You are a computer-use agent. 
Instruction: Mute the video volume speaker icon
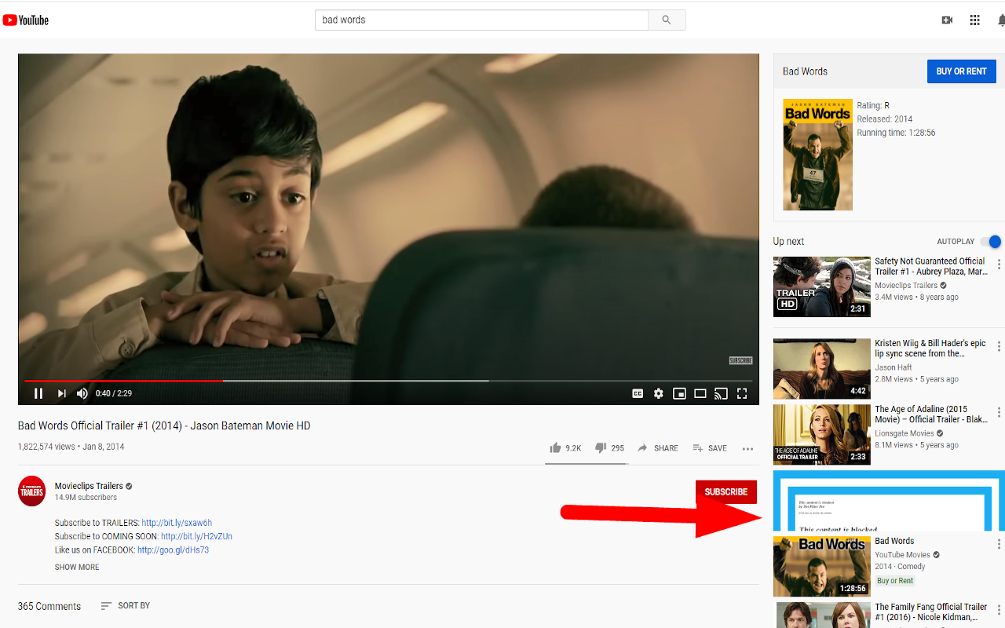coord(82,393)
